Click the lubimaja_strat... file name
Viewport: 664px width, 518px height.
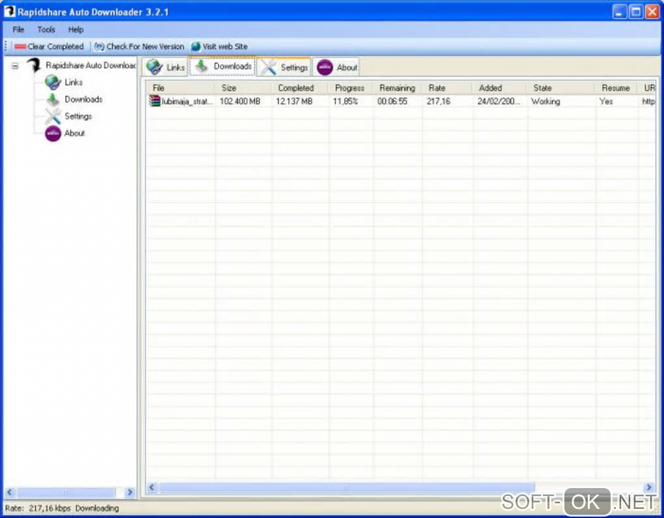(187, 102)
